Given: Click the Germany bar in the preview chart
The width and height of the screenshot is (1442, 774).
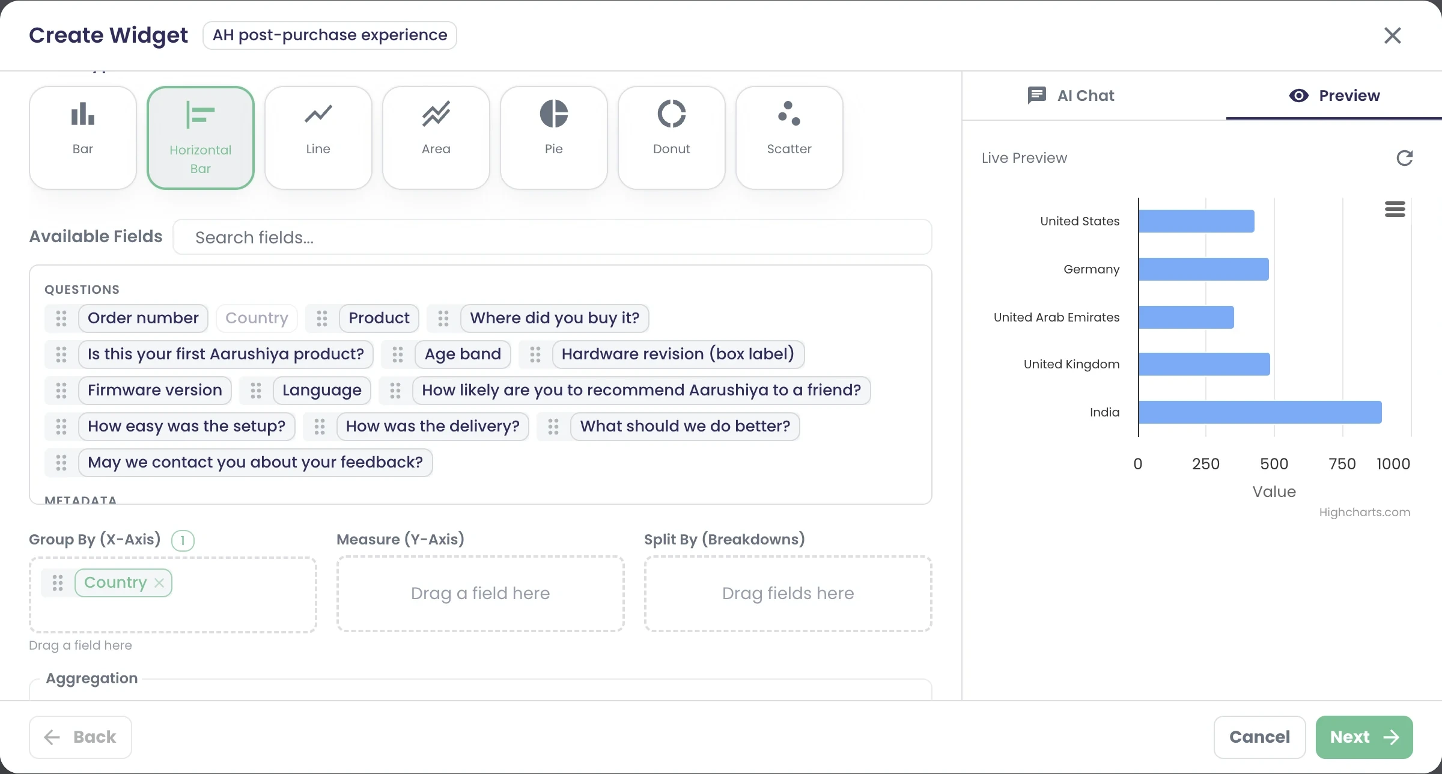Looking at the screenshot, I should [x=1203, y=269].
